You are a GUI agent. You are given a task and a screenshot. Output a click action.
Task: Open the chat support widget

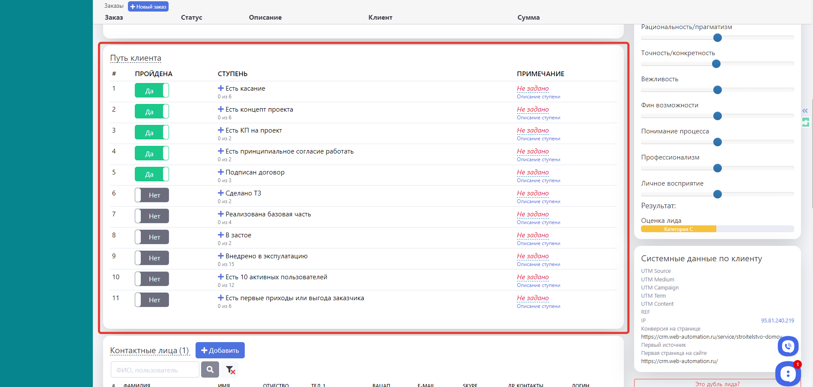point(788,373)
